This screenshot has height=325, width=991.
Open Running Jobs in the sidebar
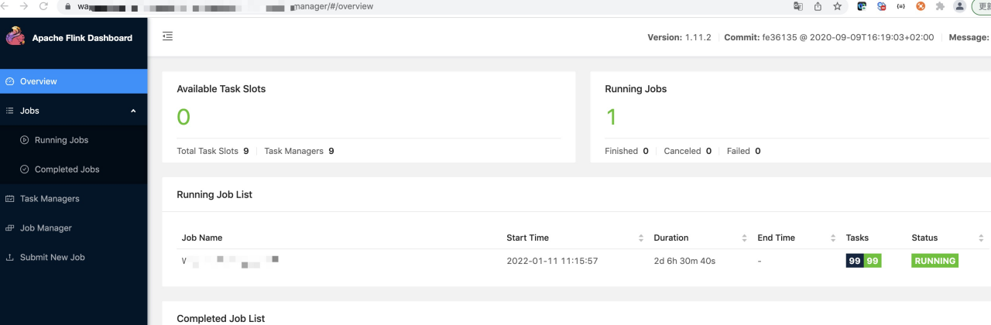tap(61, 140)
